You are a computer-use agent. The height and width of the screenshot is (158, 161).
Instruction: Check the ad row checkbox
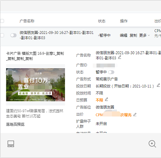(2, 35)
